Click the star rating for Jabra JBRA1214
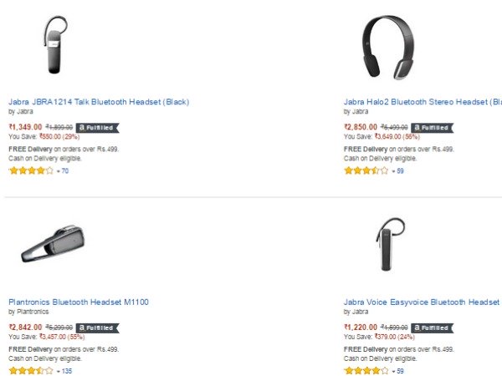 [x=30, y=170]
